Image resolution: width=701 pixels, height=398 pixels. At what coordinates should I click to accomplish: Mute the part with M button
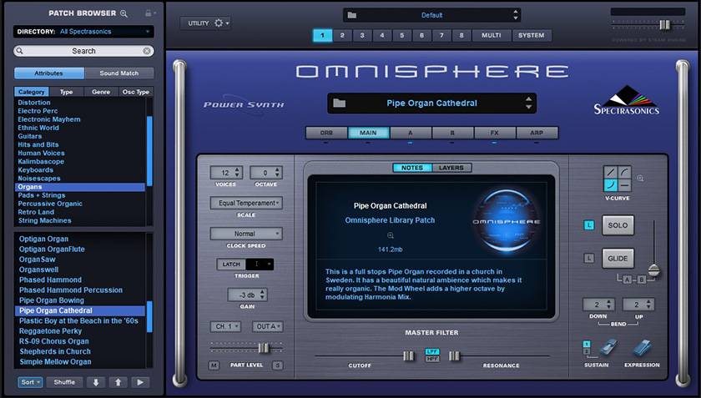click(214, 365)
